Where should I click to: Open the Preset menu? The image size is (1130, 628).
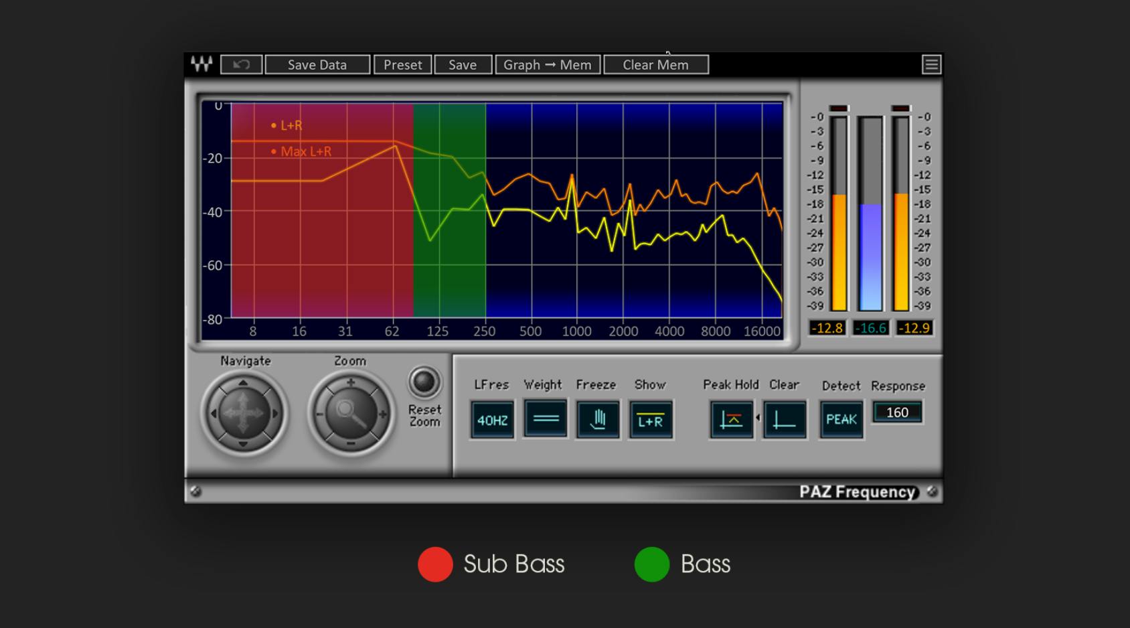coord(402,64)
